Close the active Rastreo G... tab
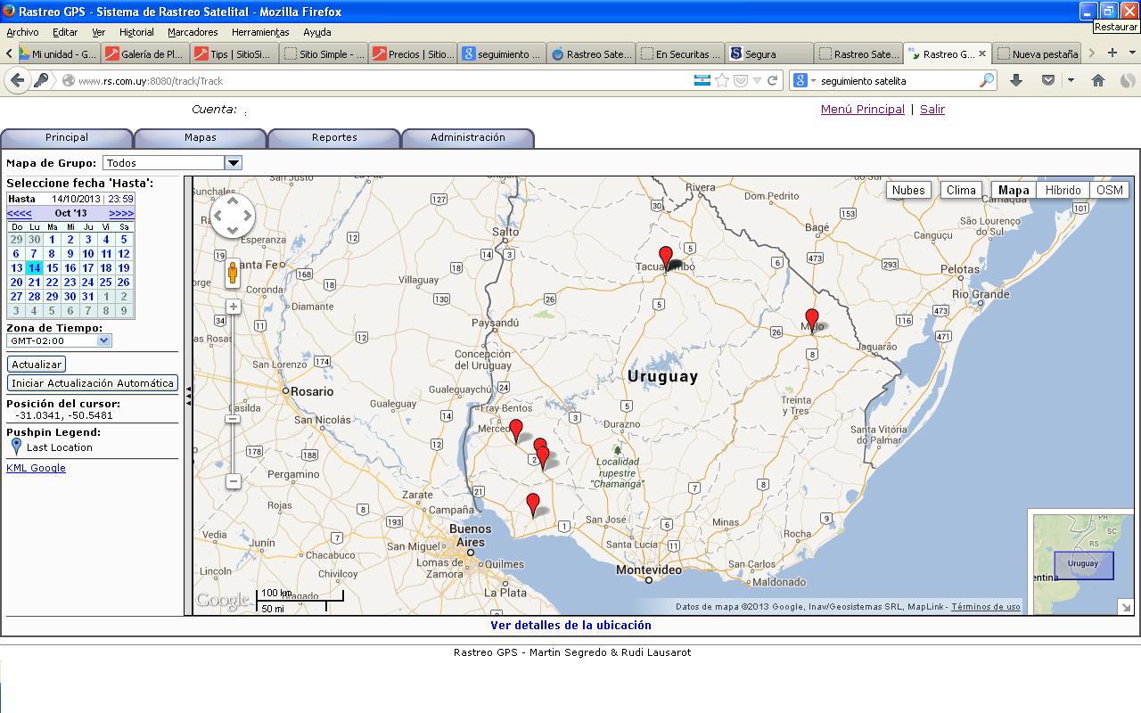The height and width of the screenshot is (713, 1141). (x=982, y=53)
